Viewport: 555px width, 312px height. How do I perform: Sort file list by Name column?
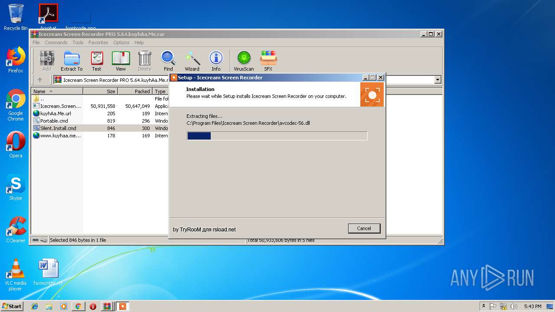click(x=57, y=91)
